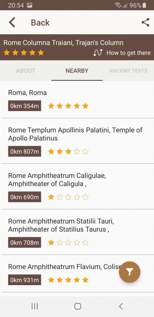Tap Android system back arrow
Viewport: 154px width, 317px height.
[x=121, y=306]
